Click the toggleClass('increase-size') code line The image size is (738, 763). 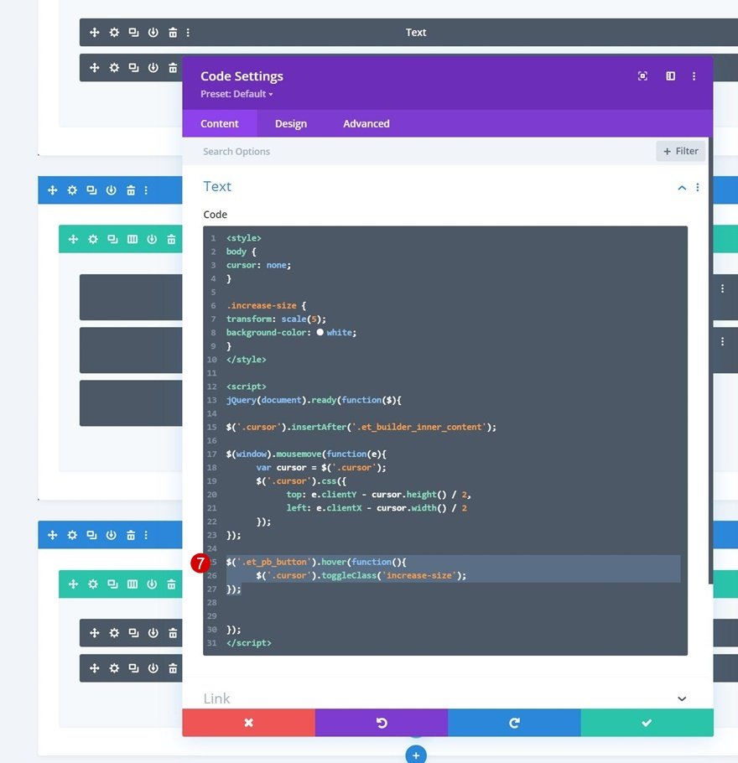point(361,576)
